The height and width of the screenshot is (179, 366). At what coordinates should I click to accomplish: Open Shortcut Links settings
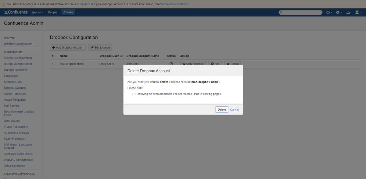click(13, 82)
